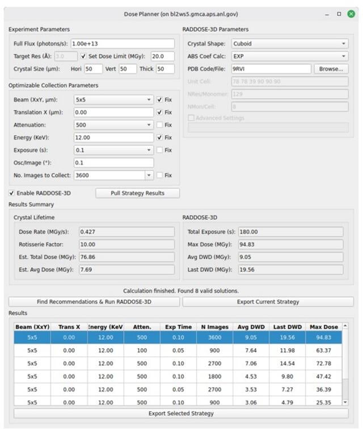Click Export Current Strategy button
This screenshot has width=363, height=429.
[268, 302]
